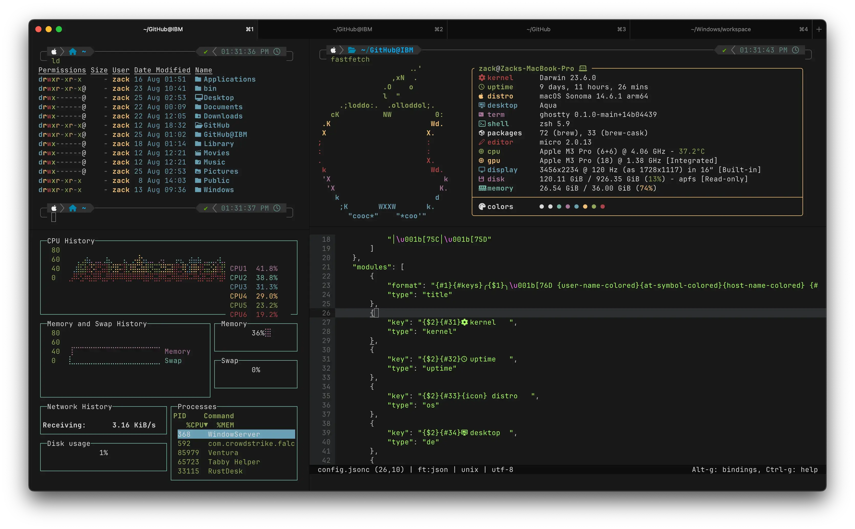Screen dimensions: 855x529
Task: Click the packages box icon in fastfetch
Action: click(x=482, y=133)
